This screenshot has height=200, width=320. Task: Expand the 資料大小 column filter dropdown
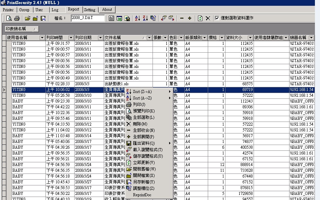coord(250,38)
